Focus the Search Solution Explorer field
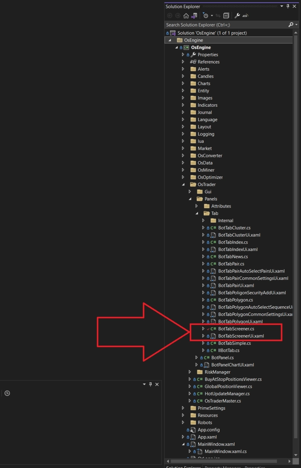This screenshot has width=301, height=468. pyautogui.click(x=226, y=25)
